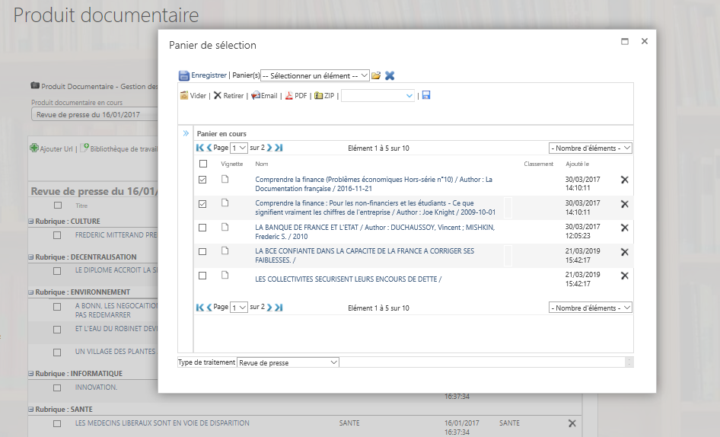
Task: Collapse Rubrique : SANTE section
Action: (x=31, y=409)
